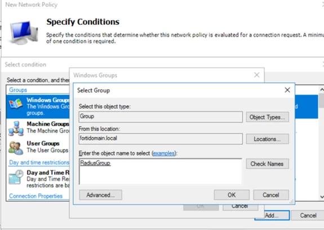
Task: Click Cancel in Windows Groups dialog
Action: click(240, 207)
